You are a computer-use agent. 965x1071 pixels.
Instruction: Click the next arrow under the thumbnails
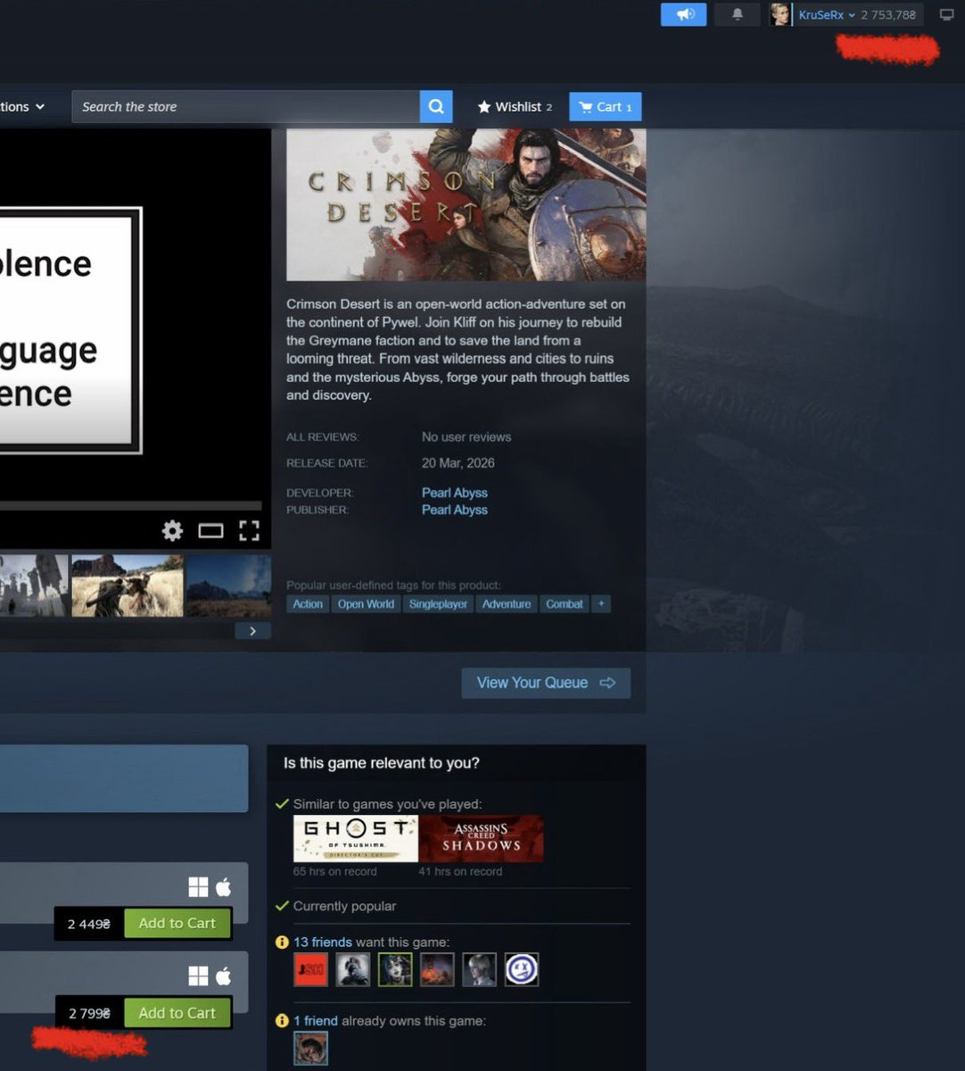[x=252, y=631]
